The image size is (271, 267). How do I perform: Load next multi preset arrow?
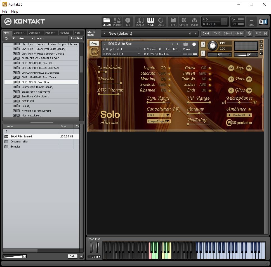click(195, 33)
